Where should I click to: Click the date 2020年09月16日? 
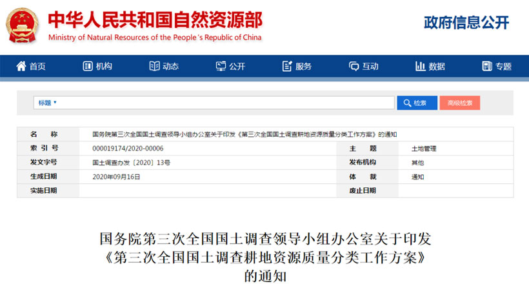[x=116, y=177]
